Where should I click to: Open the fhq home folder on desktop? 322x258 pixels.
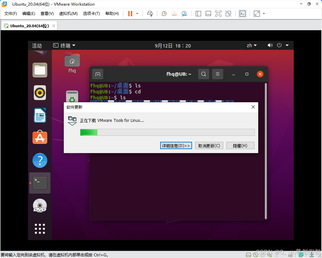[x=72, y=63]
